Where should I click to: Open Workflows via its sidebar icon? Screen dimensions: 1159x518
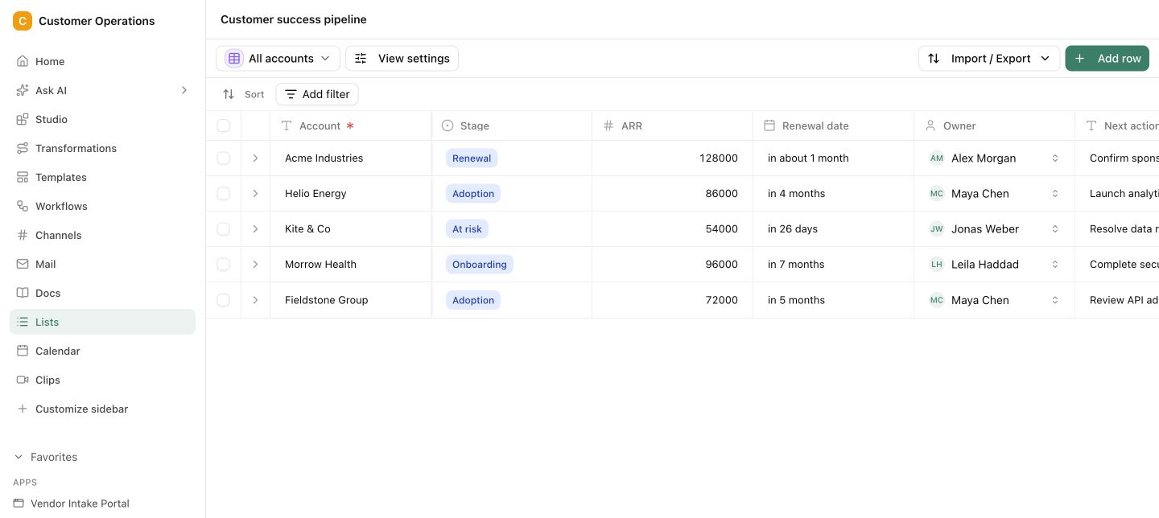tap(23, 206)
